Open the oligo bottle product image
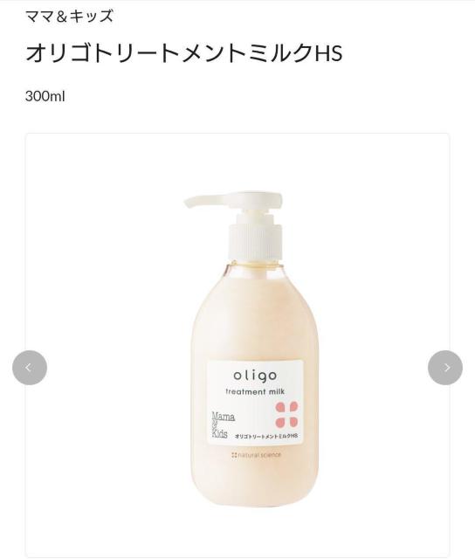Screen dimensions: 475x559 (x=254, y=349)
